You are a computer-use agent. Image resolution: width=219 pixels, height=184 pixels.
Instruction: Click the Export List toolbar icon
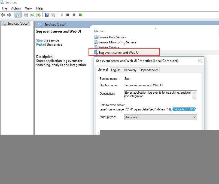(38, 15)
